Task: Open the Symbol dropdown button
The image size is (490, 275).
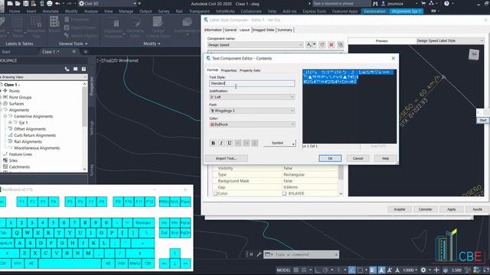Action: click(x=279, y=143)
